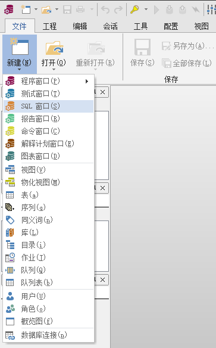Click the 作业(J) job clock icon

pos(10,257)
